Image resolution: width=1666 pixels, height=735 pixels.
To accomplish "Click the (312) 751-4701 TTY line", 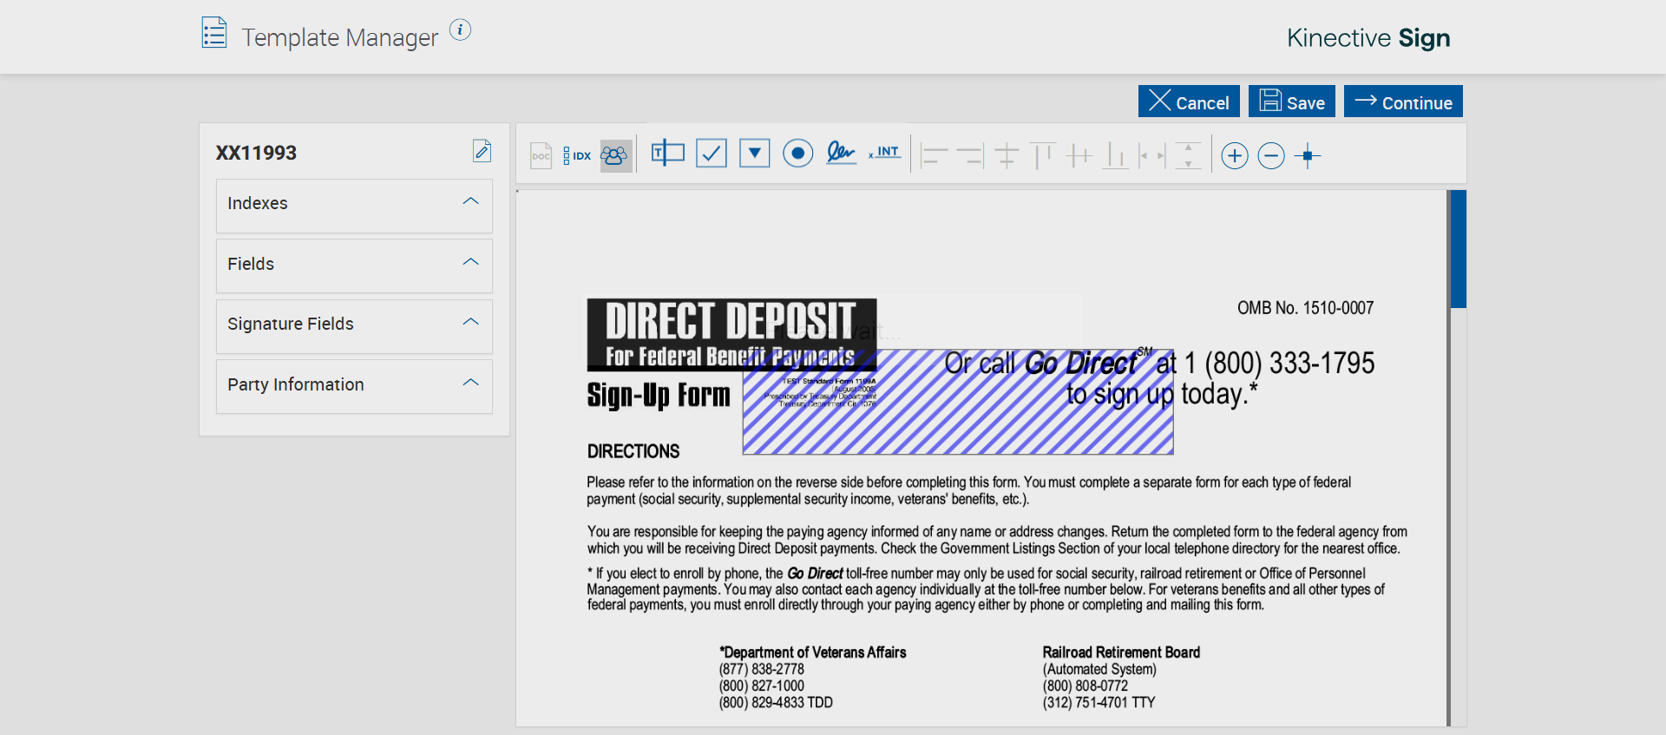I will click(1099, 702).
